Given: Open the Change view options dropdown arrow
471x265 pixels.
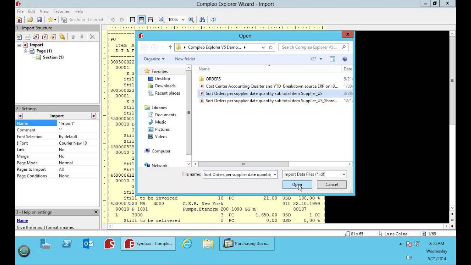Looking at the screenshot, I should click(321, 59).
